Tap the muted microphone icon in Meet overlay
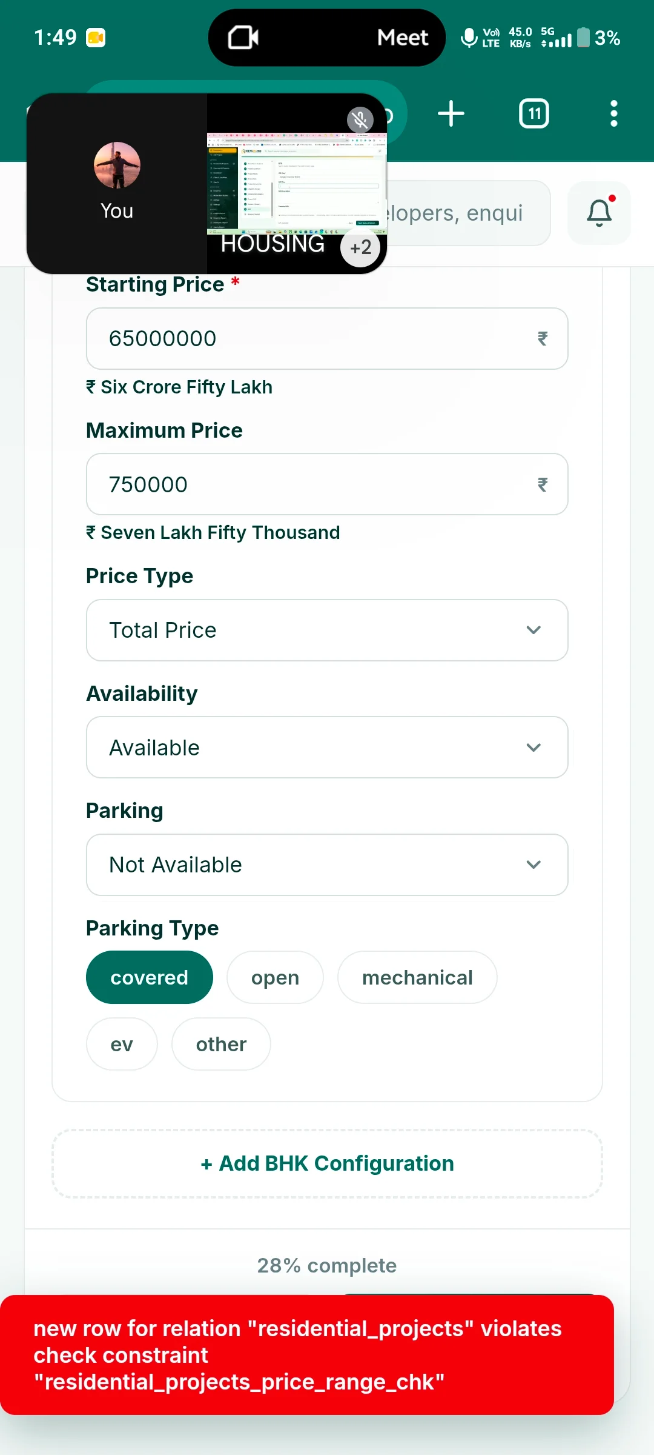Viewport: 654px width, 1455px height. click(x=360, y=119)
